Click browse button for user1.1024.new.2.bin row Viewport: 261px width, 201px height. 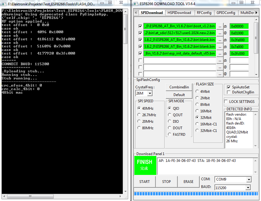point(220,33)
